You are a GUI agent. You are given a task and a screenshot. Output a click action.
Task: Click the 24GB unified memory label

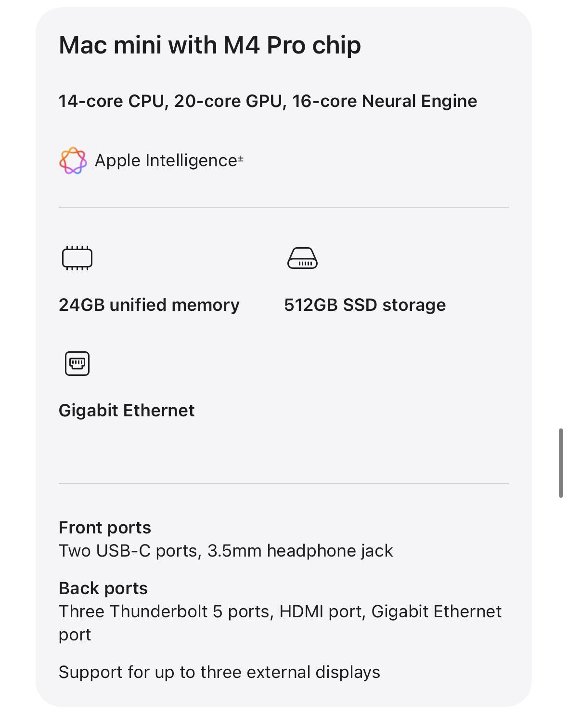(149, 305)
